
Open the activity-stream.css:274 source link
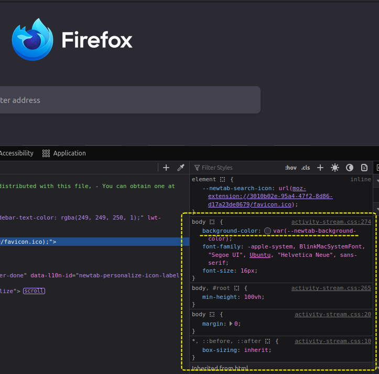331,222
